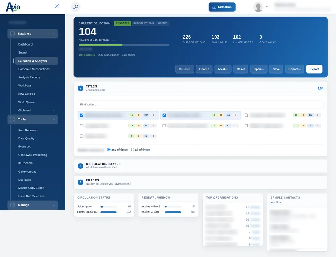
Task: Check title with counts 14, 0, 86
Action: point(246,115)
